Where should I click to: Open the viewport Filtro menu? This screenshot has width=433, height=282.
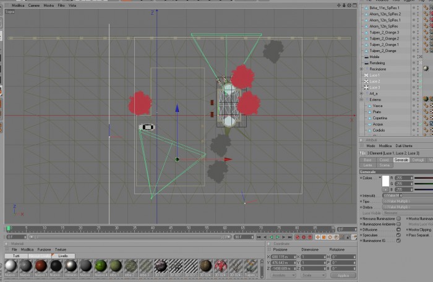tap(61, 6)
